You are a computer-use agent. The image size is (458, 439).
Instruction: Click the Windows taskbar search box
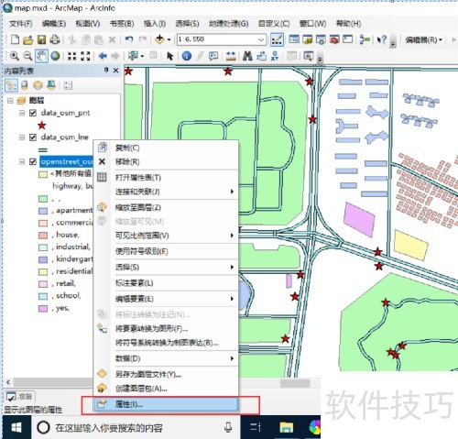(136, 427)
